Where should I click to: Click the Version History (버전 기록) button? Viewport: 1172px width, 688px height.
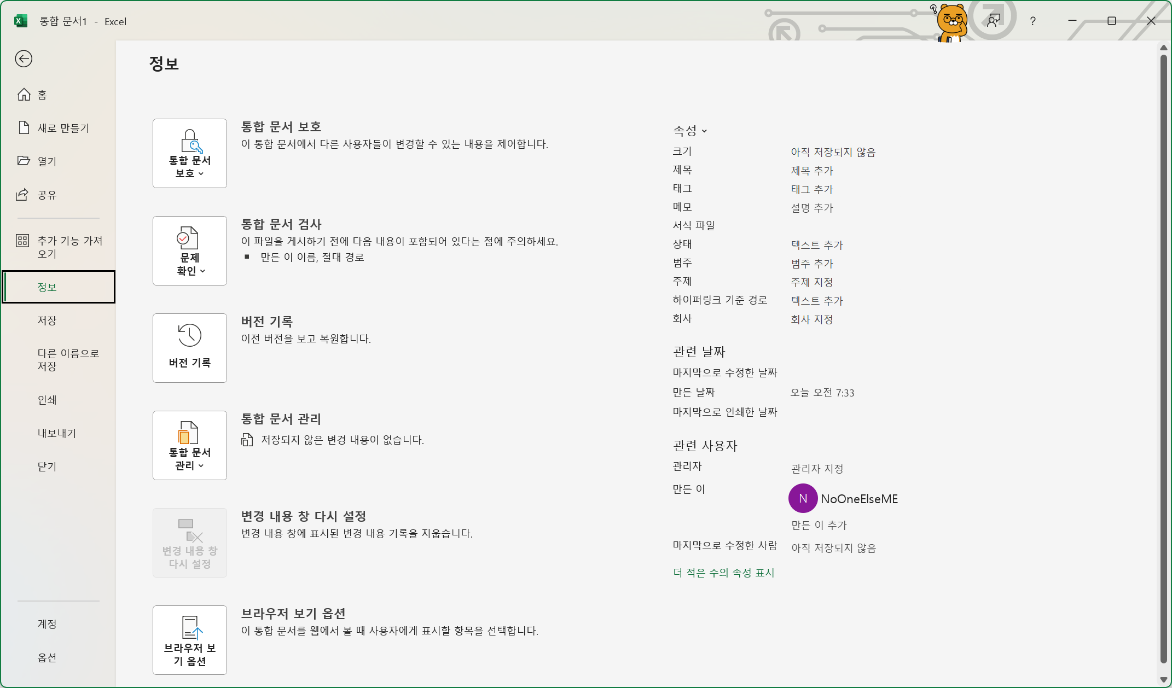[x=189, y=348]
